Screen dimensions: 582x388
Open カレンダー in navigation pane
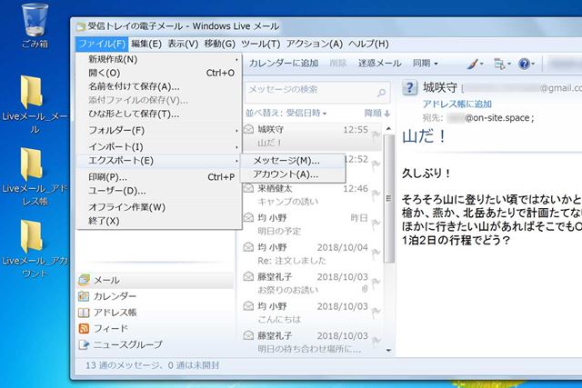[156, 296]
